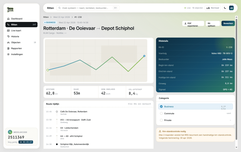The height and width of the screenshot is (152, 241).
Task: Click the Wed 22 Apr 2026 breadcrumb
Action: (62, 17)
